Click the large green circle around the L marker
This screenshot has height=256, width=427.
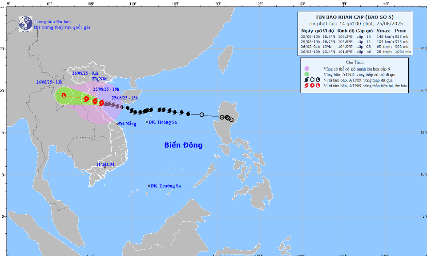[64, 96]
